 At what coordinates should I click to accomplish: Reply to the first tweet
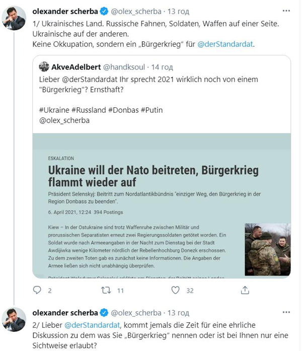click(x=37, y=290)
